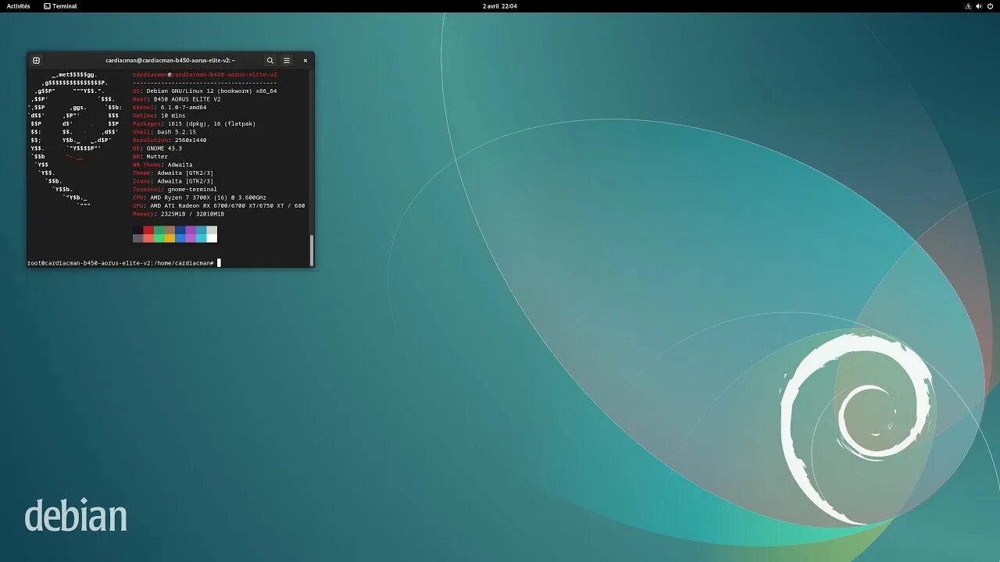Click the Memory line 2325MiB / 32010MiB
This screenshot has height=562, width=1000.
click(x=178, y=214)
